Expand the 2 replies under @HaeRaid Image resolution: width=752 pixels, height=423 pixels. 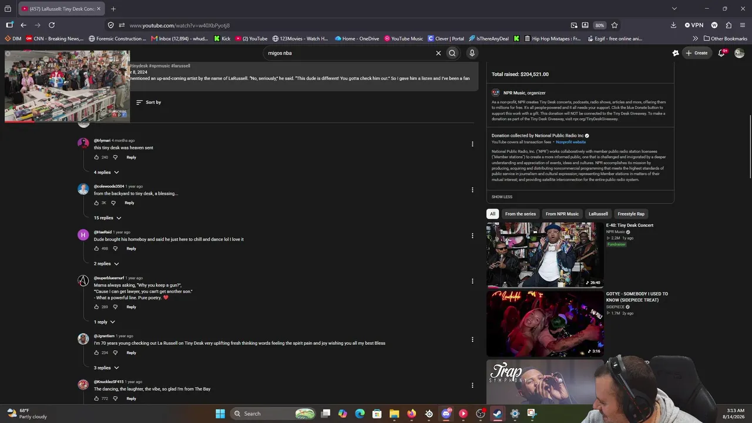click(106, 264)
